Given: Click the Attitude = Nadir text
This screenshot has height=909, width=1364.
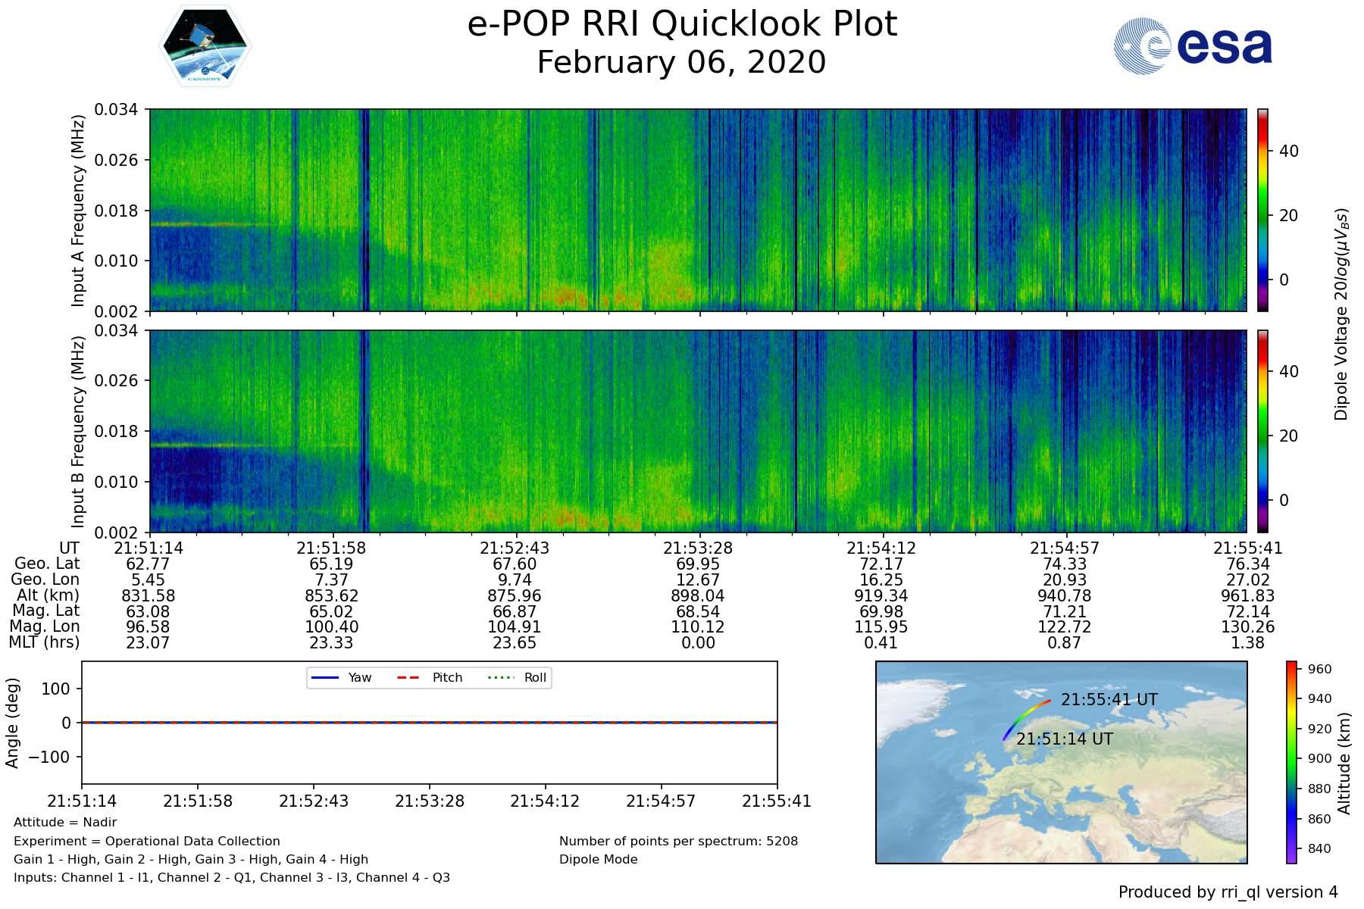Looking at the screenshot, I should pyautogui.click(x=65, y=823).
